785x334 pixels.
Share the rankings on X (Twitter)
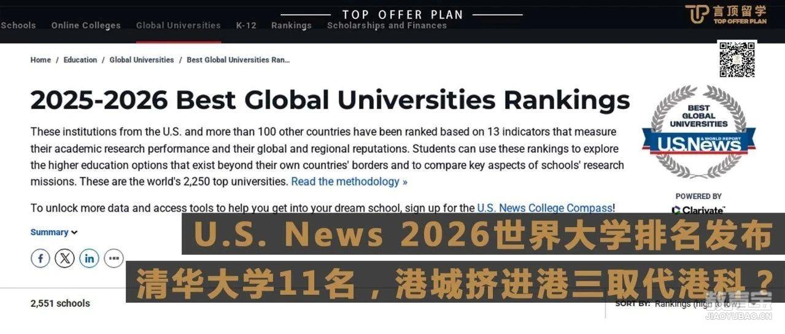pyautogui.click(x=64, y=258)
